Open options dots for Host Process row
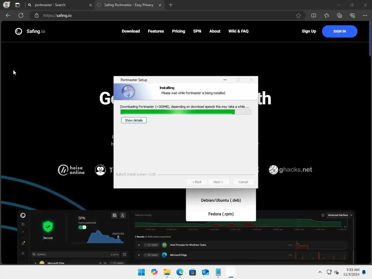 (290, 245)
